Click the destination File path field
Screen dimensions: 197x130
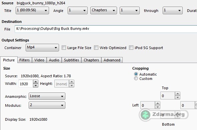(106, 29)
